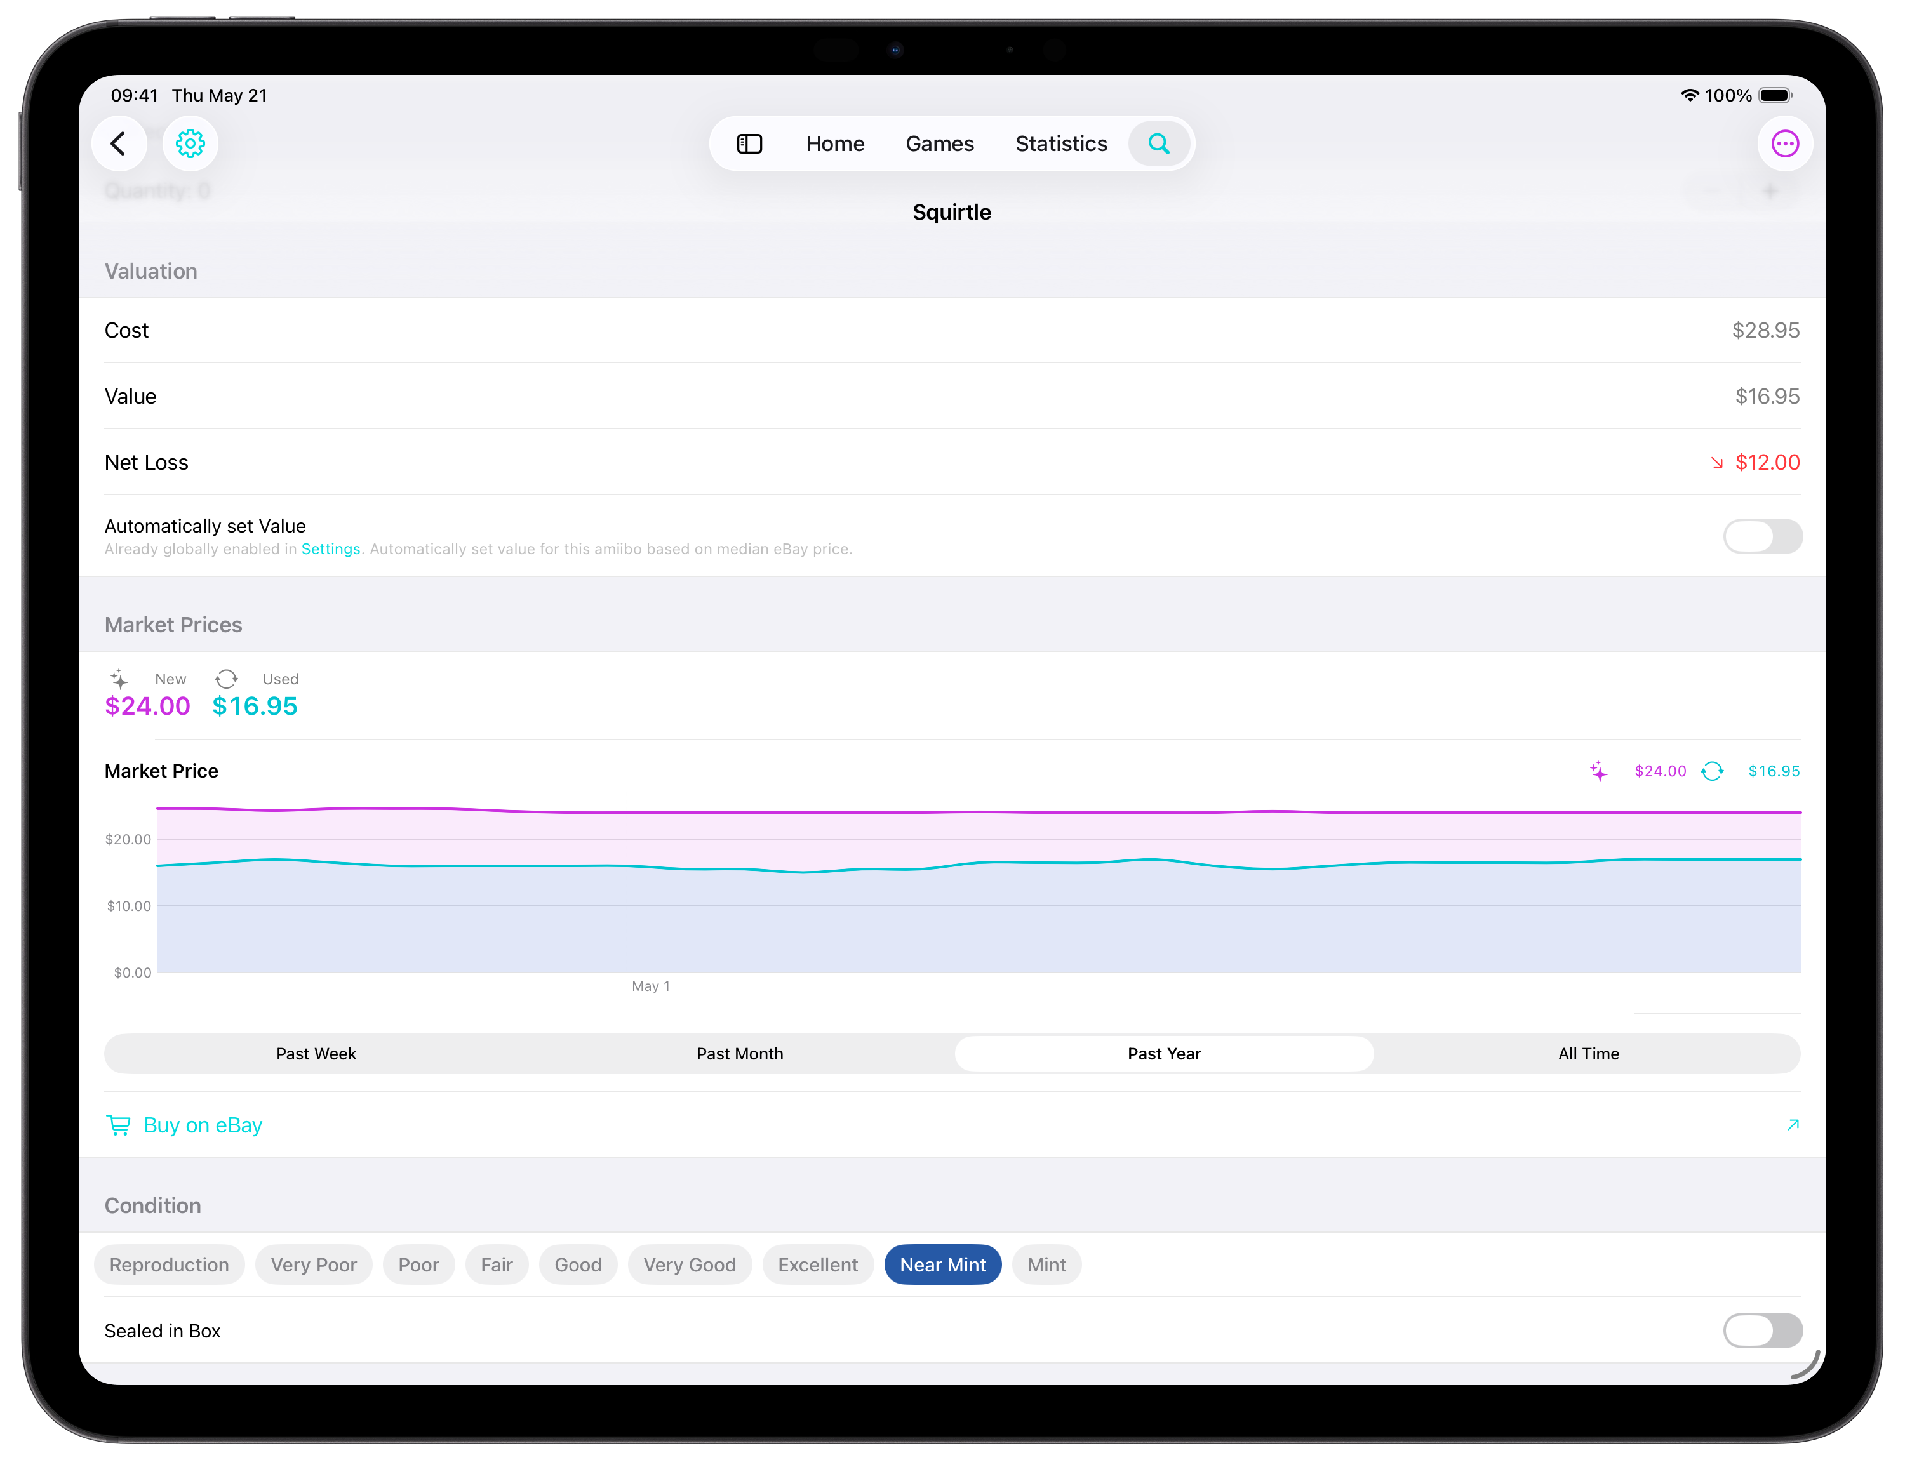Click the circular arrows icon in chart legend
The width and height of the screenshot is (1905, 1460).
(1712, 772)
